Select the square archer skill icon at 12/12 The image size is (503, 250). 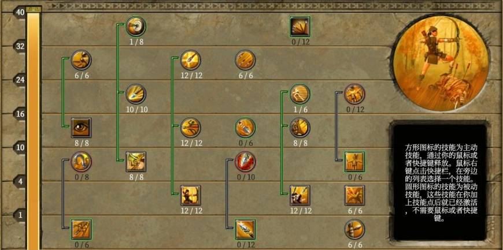tap(191, 195)
